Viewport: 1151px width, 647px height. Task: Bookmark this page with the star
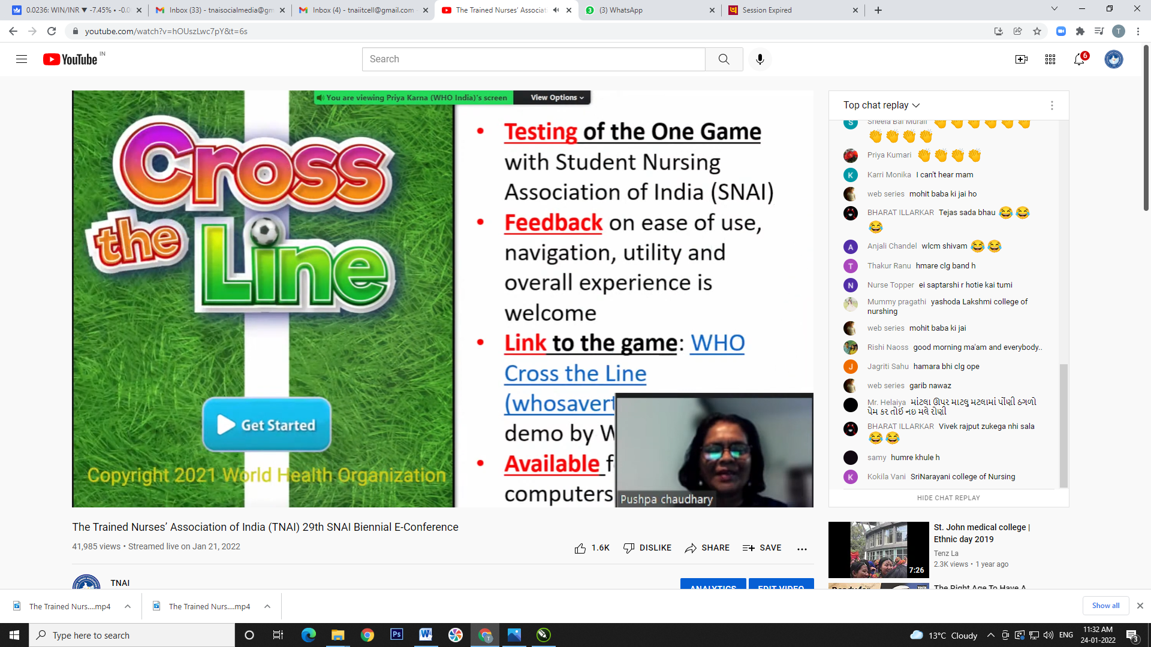point(1036,31)
